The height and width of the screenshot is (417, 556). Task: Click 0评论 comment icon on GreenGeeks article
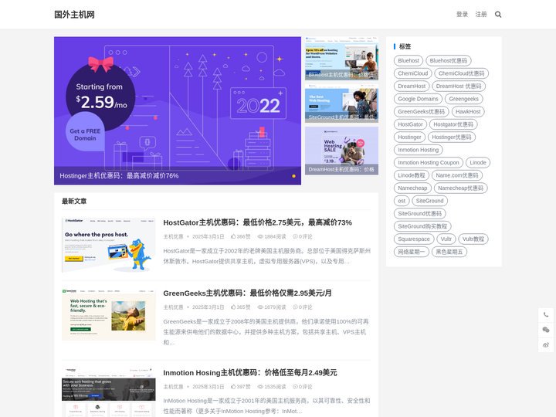tap(302, 307)
